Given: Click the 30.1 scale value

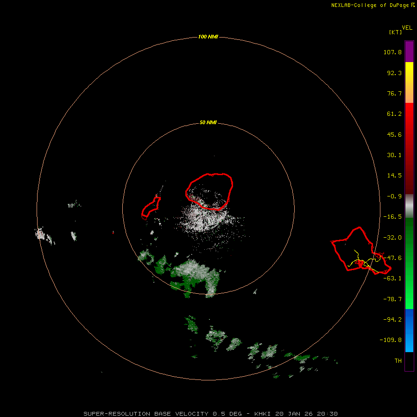Looking at the screenshot, I should tap(394, 155).
